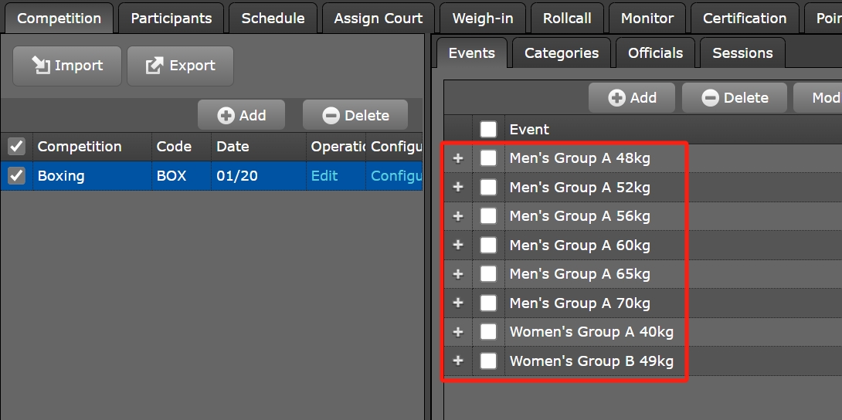Delete the selected competition with minus icon

coord(331,116)
